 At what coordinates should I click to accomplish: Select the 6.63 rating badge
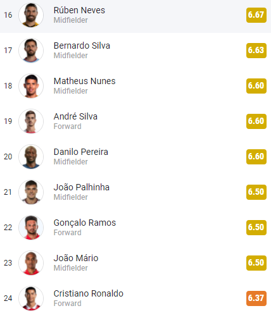click(x=256, y=51)
